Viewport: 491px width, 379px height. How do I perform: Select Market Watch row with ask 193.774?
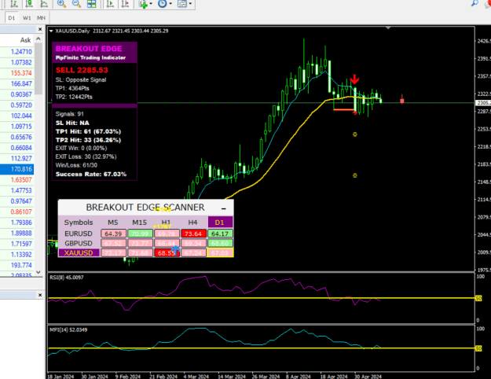click(x=17, y=265)
